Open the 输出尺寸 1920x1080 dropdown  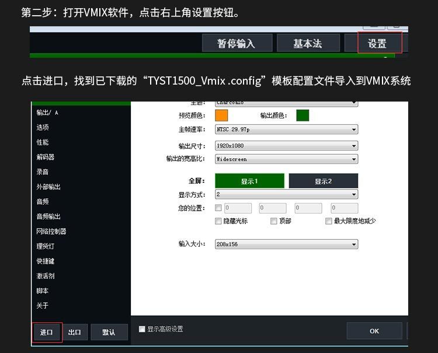[x=286, y=146]
